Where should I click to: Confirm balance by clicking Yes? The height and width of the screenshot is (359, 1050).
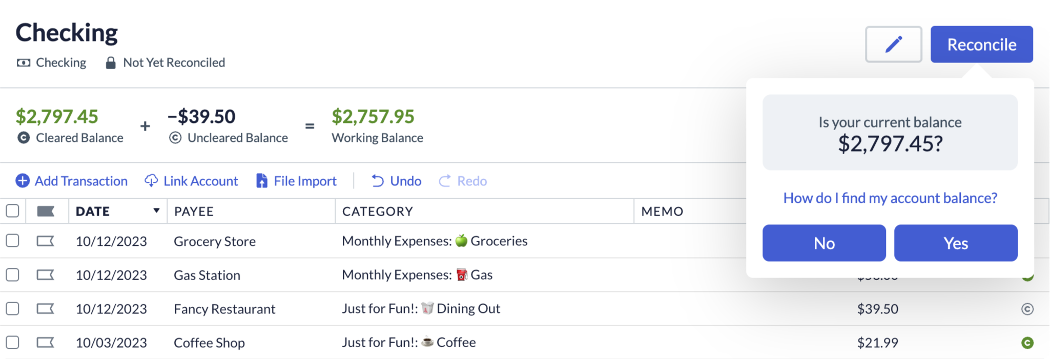(x=956, y=243)
